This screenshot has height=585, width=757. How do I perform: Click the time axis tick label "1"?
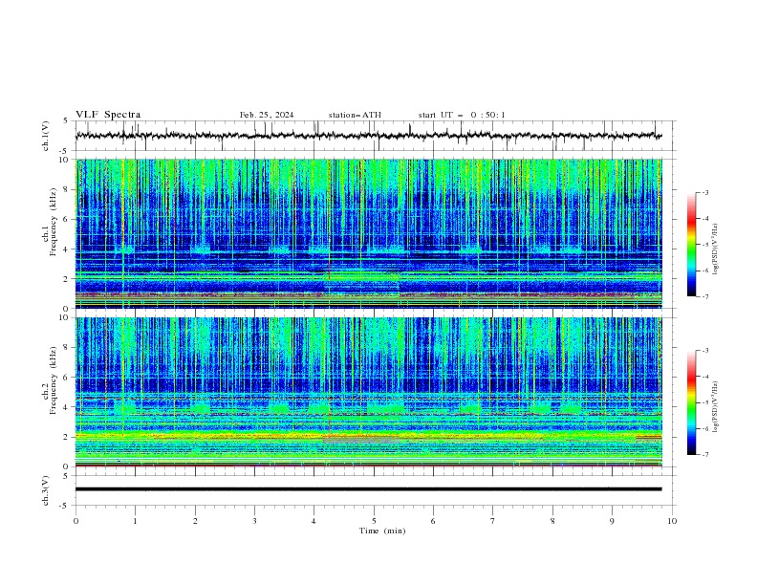135,521
